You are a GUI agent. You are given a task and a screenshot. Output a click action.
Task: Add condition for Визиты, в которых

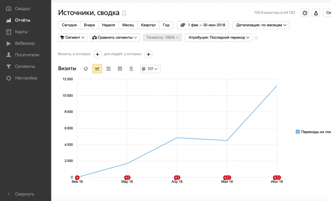click(97, 54)
